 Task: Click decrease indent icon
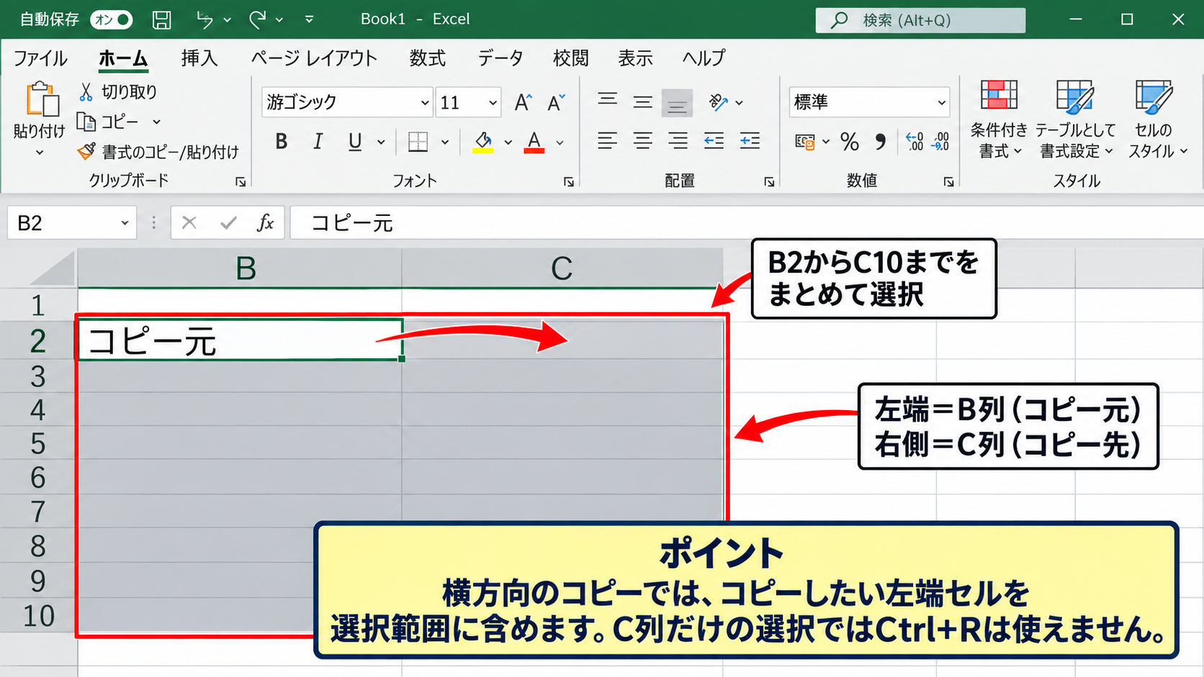tap(714, 140)
